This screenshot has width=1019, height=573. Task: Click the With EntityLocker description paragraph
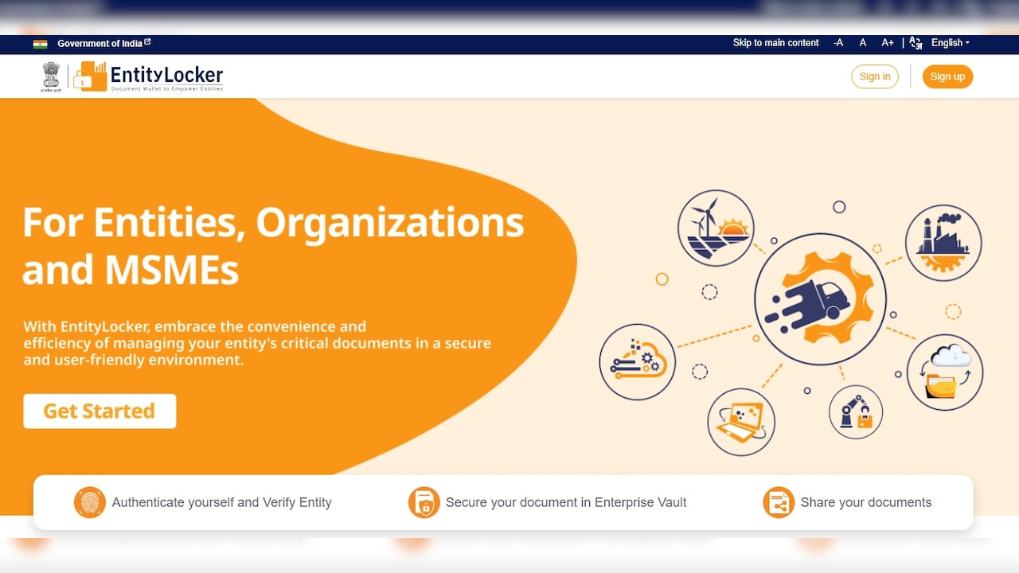click(x=257, y=343)
